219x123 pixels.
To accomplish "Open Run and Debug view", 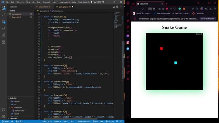I will point(3,28).
